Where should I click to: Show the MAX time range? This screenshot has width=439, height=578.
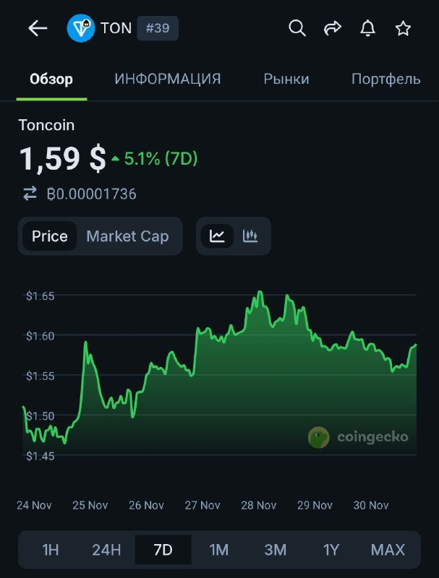[x=388, y=550]
